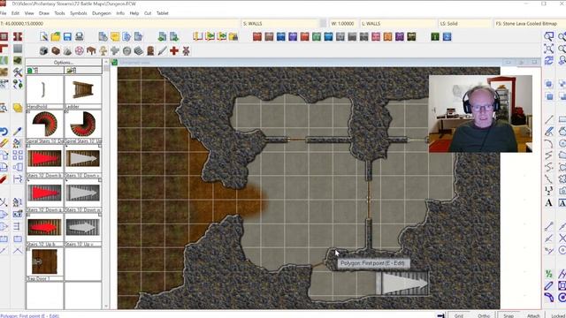Open the pink magic circle symbol catalog
This screenshot has width=566, height=318.
coord(79,51)
